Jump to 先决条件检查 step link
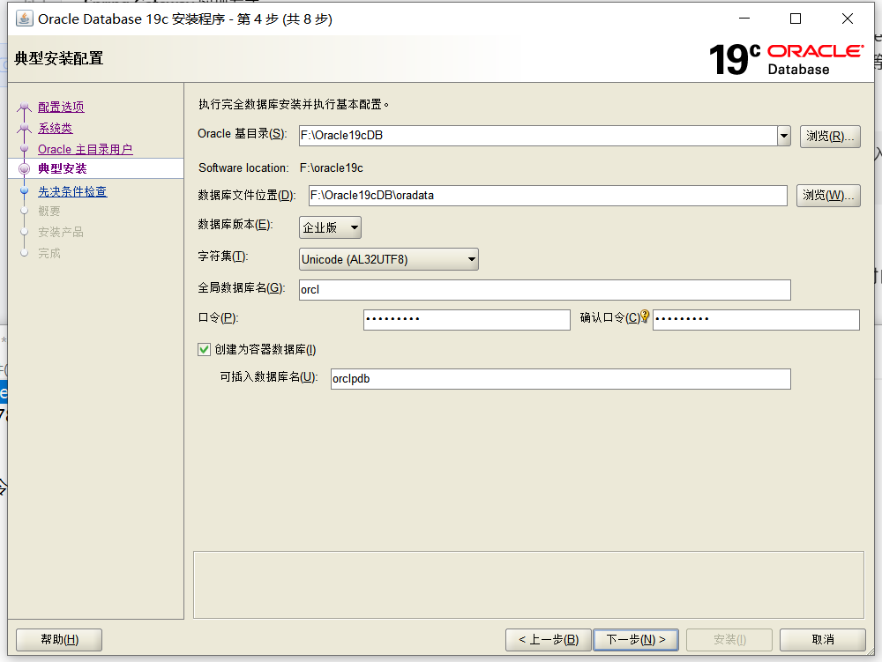 pyautogui.click(x=72, y=191)
